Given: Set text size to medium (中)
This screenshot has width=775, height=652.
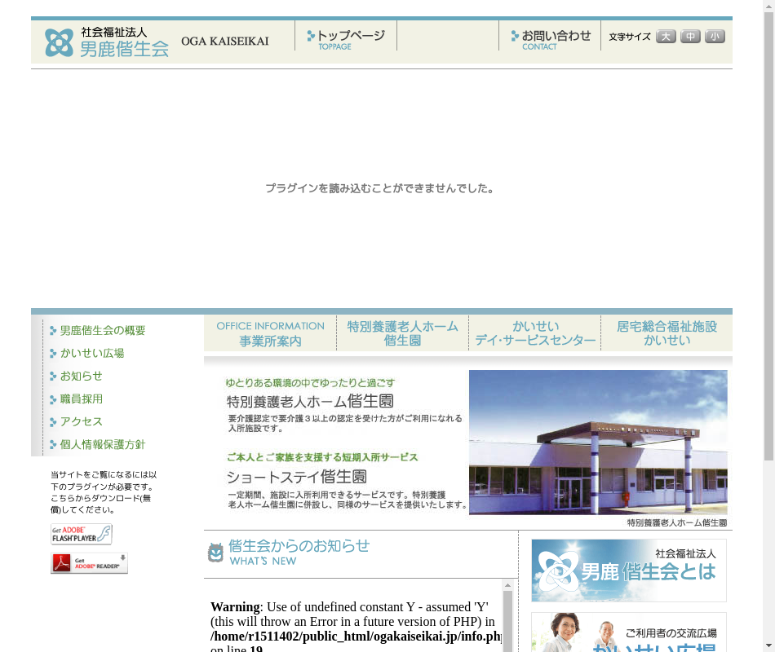Looking at the screenshot, I should point(690,37).
